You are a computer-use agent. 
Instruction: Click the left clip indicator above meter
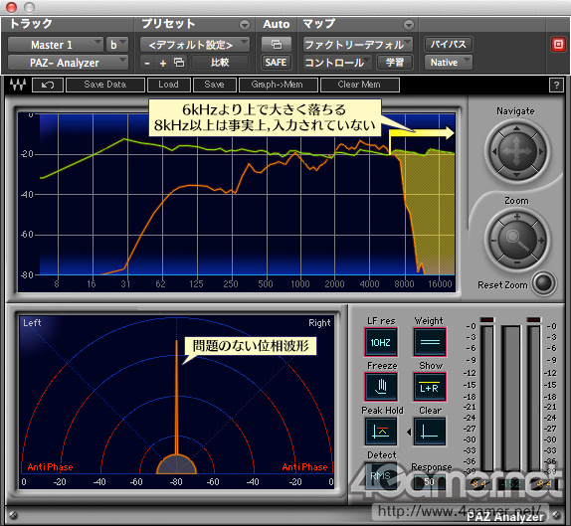click(487, 319)
